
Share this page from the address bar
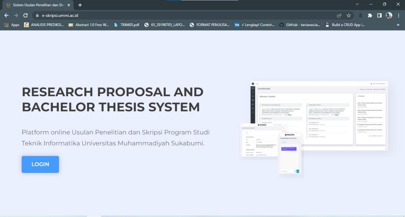pyautogui.click(x=339, y=15)
